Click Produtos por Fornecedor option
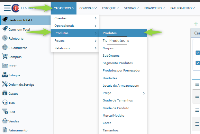The image size is (200, 134). (x=121, y=71)
